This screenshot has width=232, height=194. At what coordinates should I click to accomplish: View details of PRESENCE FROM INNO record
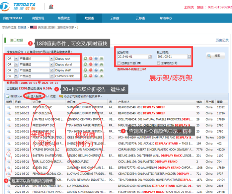tap(9, 192)
